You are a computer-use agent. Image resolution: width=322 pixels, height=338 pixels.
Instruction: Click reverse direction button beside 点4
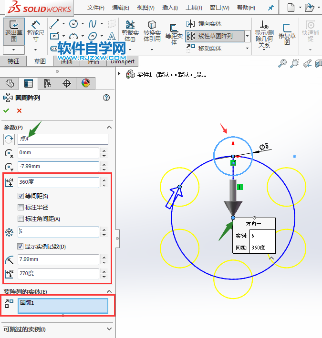click(9, 139)
